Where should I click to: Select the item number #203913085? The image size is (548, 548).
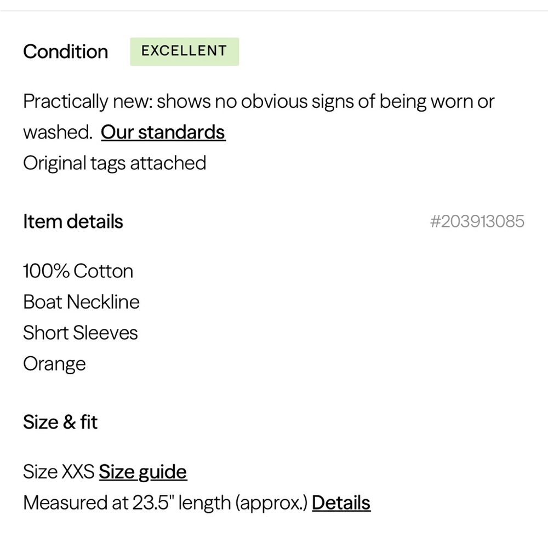coord(477,221)
